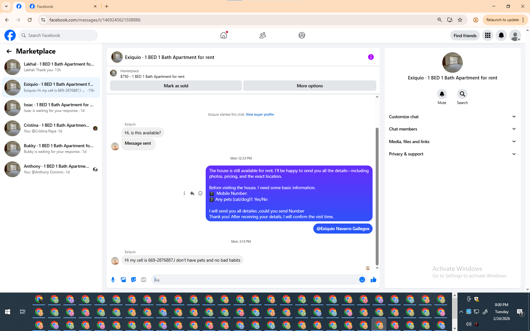This screenshot has height=331, width=530.
Task: Open the Facebook home feed icon
Action: point(224,35)
